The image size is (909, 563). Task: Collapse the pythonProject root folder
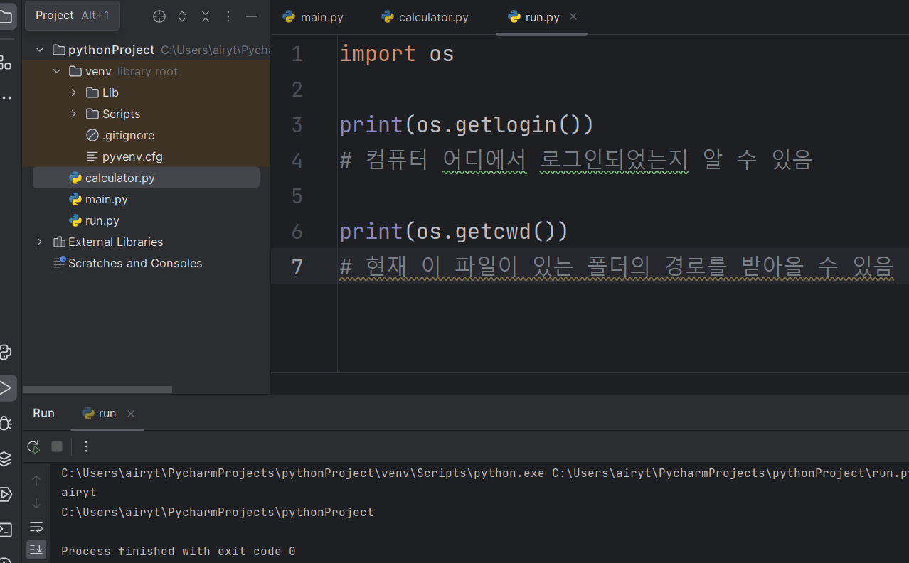tap(40, 50)
